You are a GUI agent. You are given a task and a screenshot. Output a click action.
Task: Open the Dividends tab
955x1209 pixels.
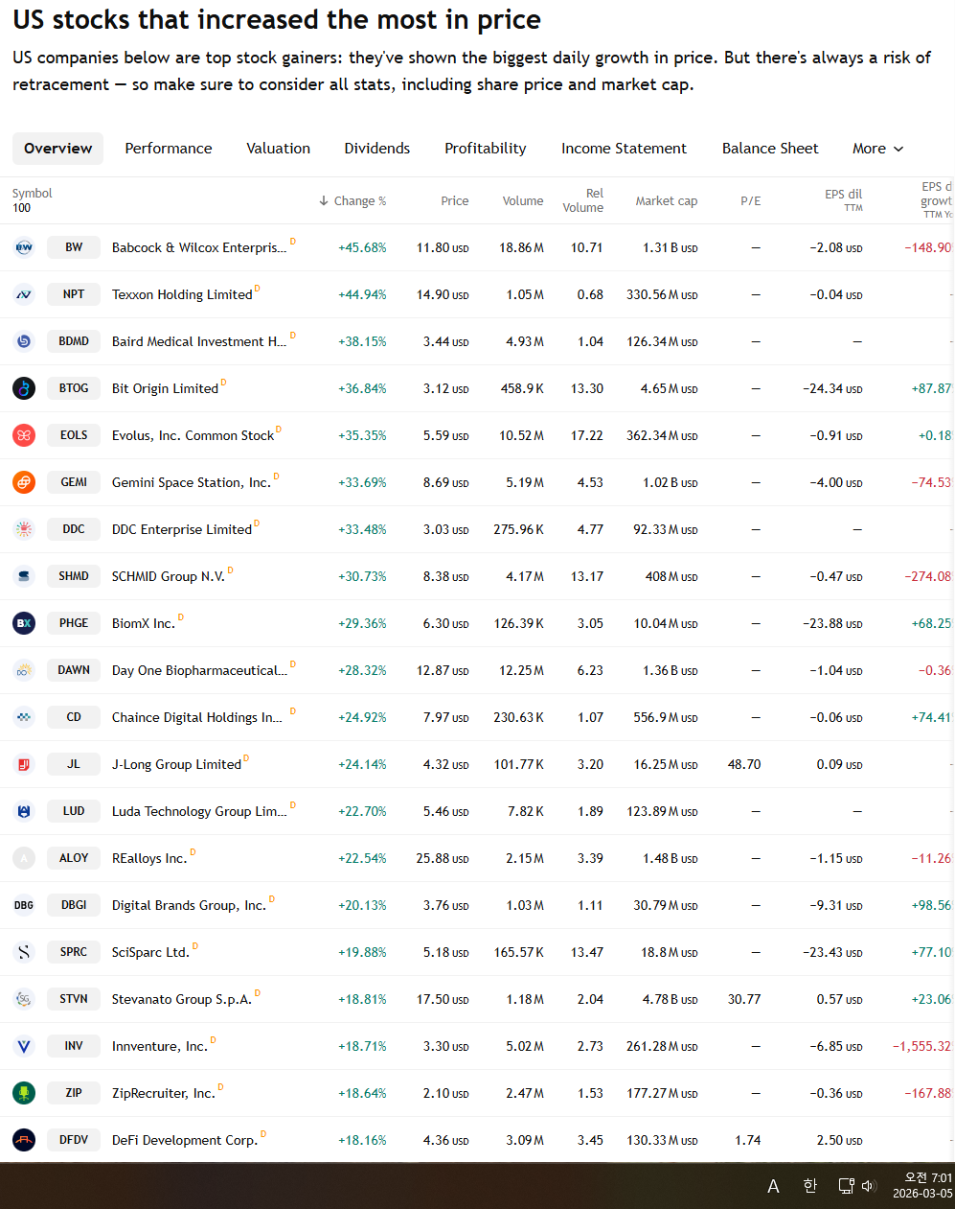click(x=377, y=149)
